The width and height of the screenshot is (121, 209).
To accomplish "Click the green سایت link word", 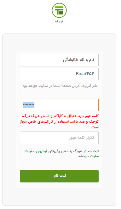I will [x=95, y=156].
